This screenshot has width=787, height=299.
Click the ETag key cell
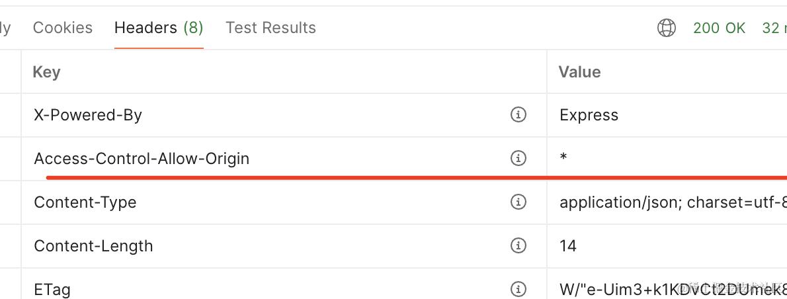[x=52, y=289]
